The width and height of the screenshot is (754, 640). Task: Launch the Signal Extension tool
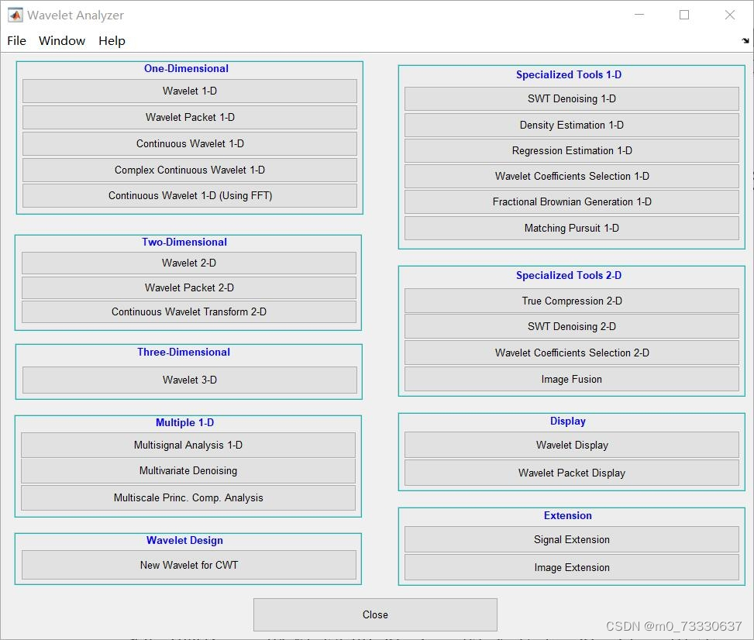tap(572, 539)
